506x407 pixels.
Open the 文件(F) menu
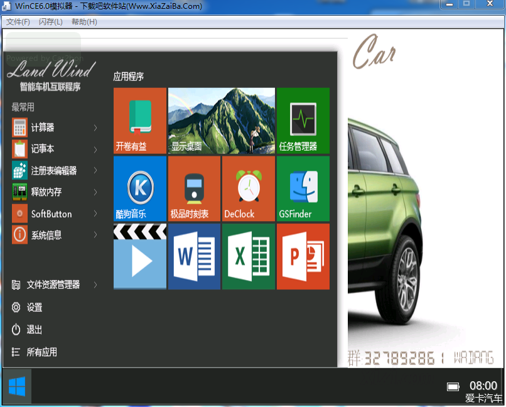coord(18,22)
